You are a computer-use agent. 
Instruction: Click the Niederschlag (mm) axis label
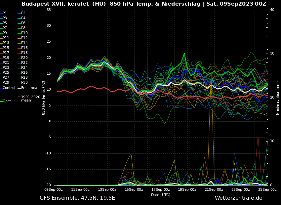(277, 98)
